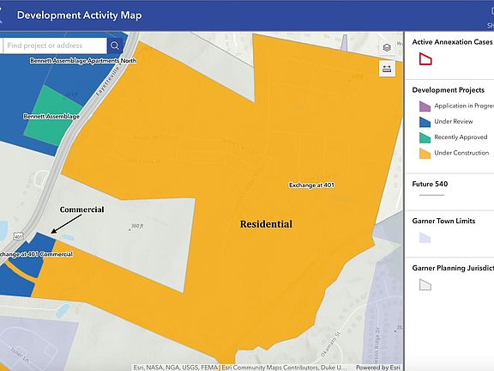Click the Garner Planning Jurisdiction legend symbol

[425, 285]
